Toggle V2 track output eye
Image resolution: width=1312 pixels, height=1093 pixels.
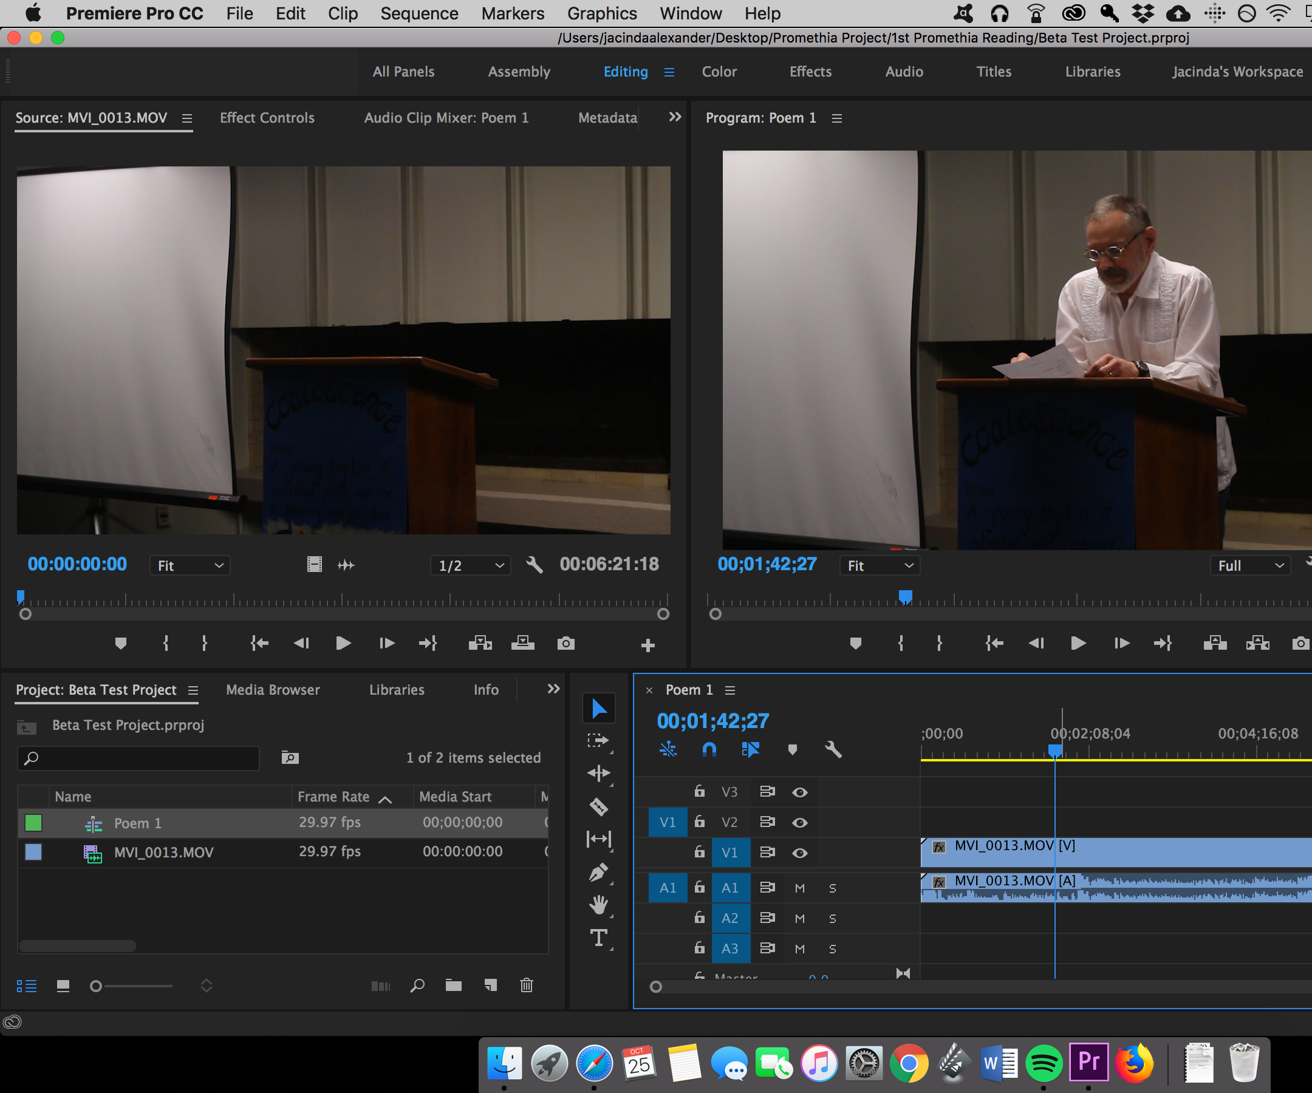pos(800,823)
